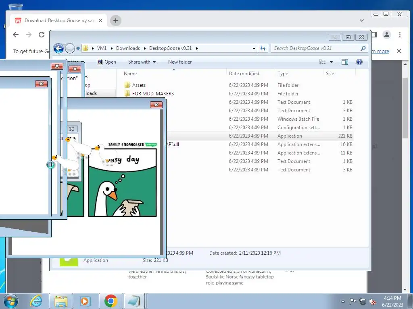This screenshot has width=413, height=309.
Task: Select the 221 KB Application row
Action: tap(260, 136)
